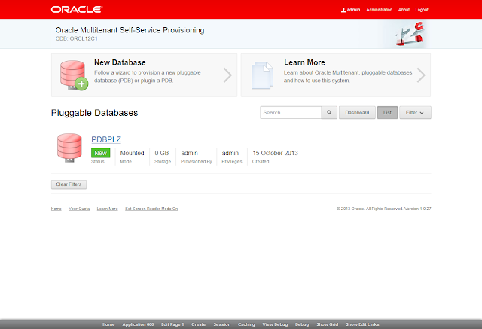Click Show Grid in developer toolbar

pos(328,324)
